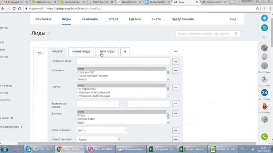Open the lead csv LibreOffice taskbar item
The image size is (273, 153).
tap(223, 149)
